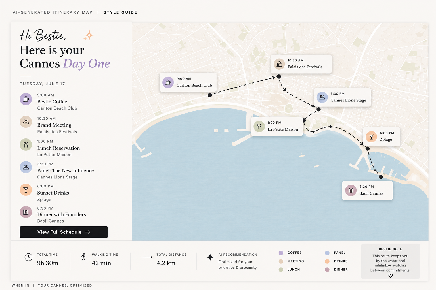Select the dinner icon on Baoli Cannes card
This screenshot has width=436, height=290.
pyautogui.click(x=351, y=191)
